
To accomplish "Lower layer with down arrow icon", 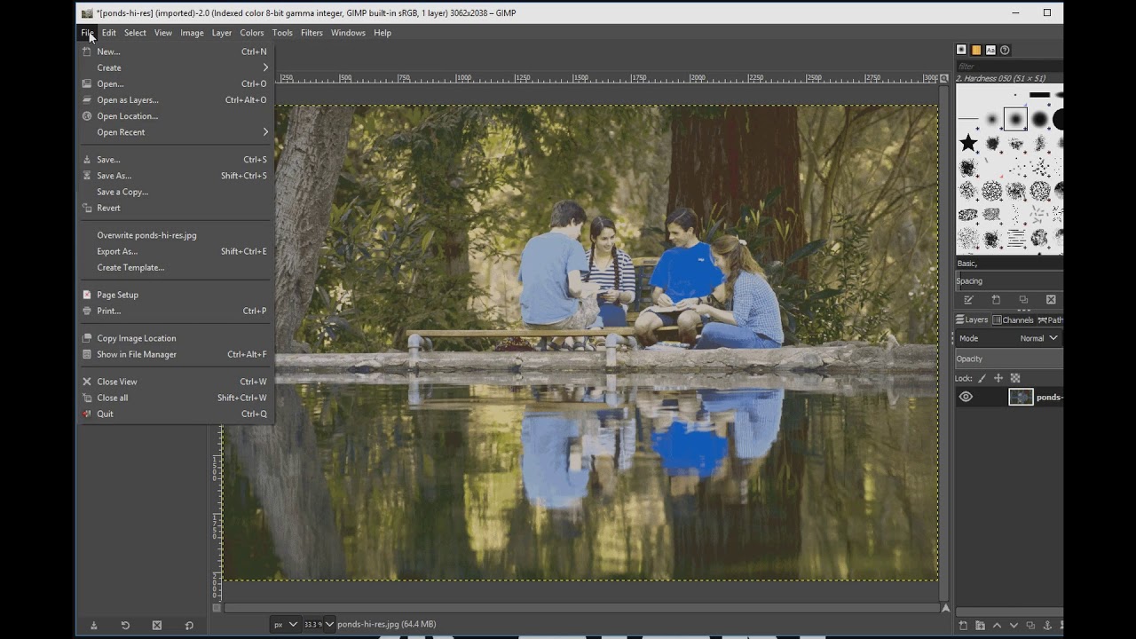I will point(1014,626).
